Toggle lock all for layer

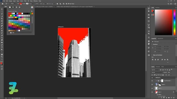pyautogui.click(x=163, y=75)
